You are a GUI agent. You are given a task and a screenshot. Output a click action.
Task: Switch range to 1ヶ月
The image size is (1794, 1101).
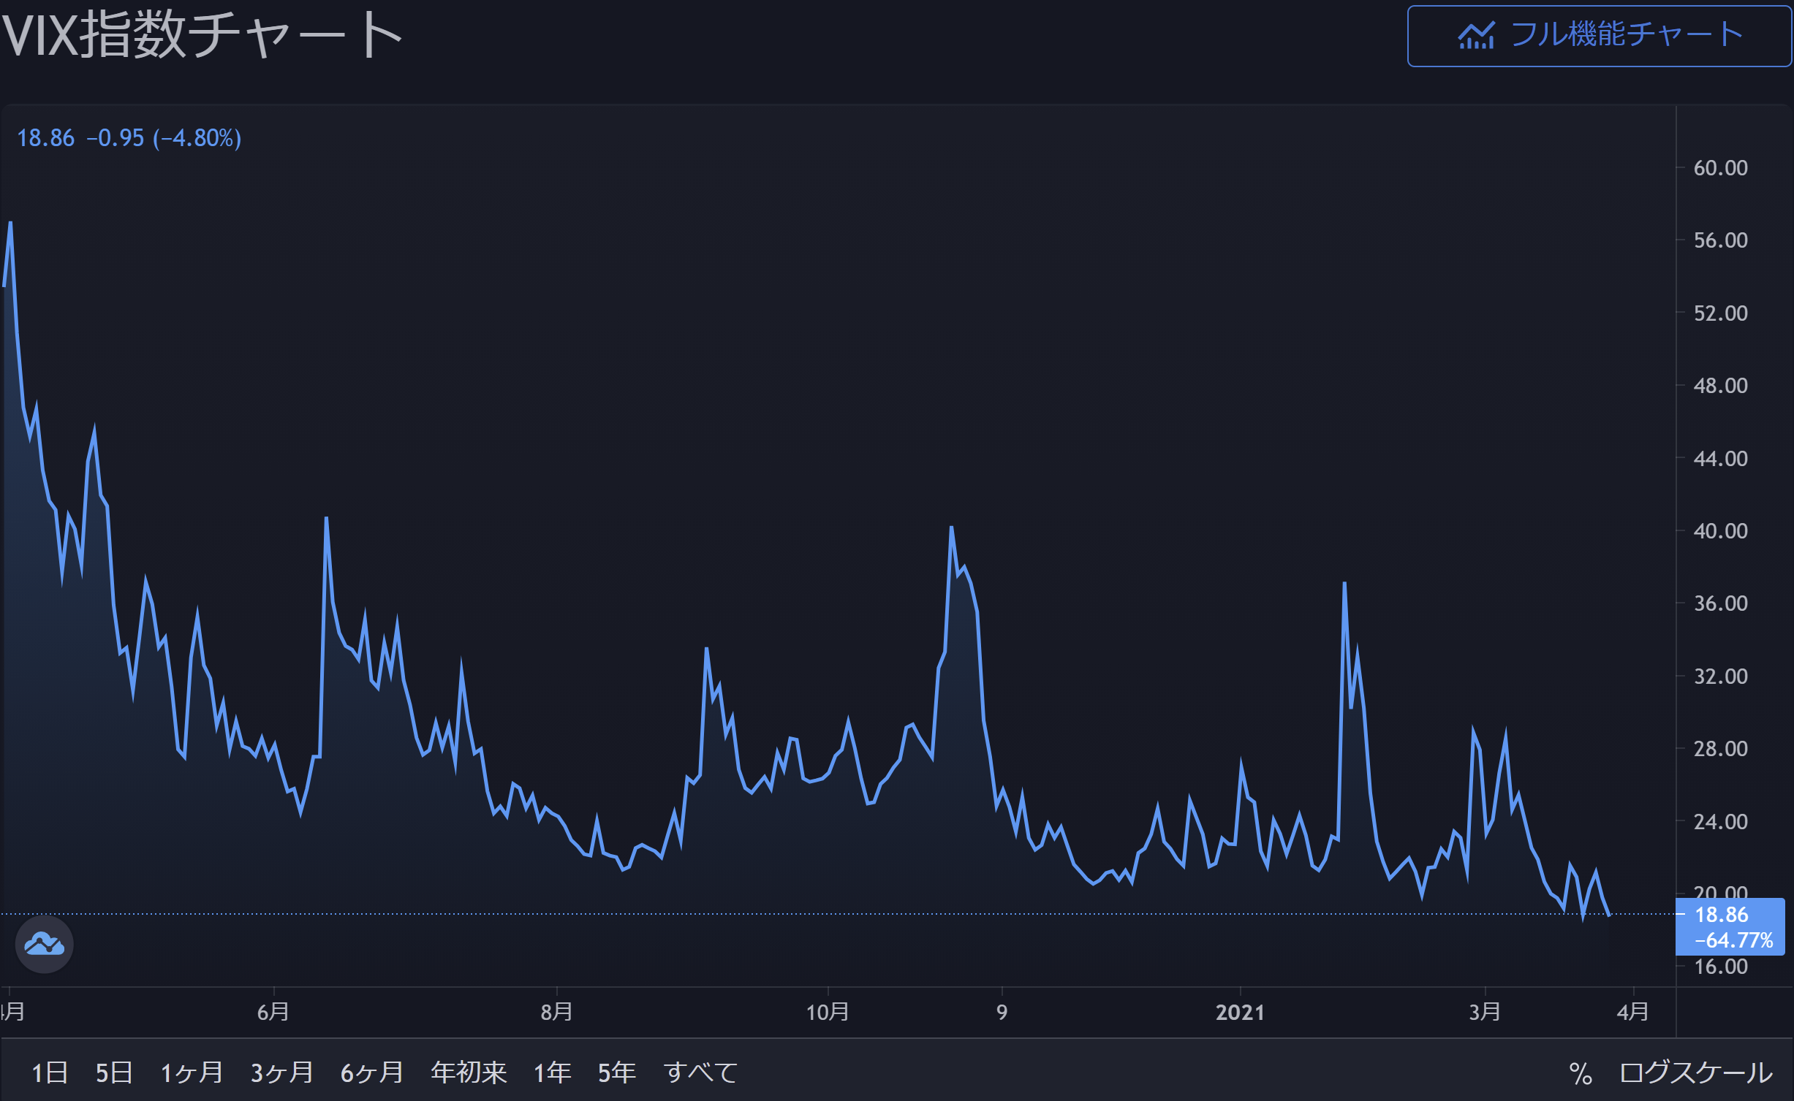(192, 1073)
